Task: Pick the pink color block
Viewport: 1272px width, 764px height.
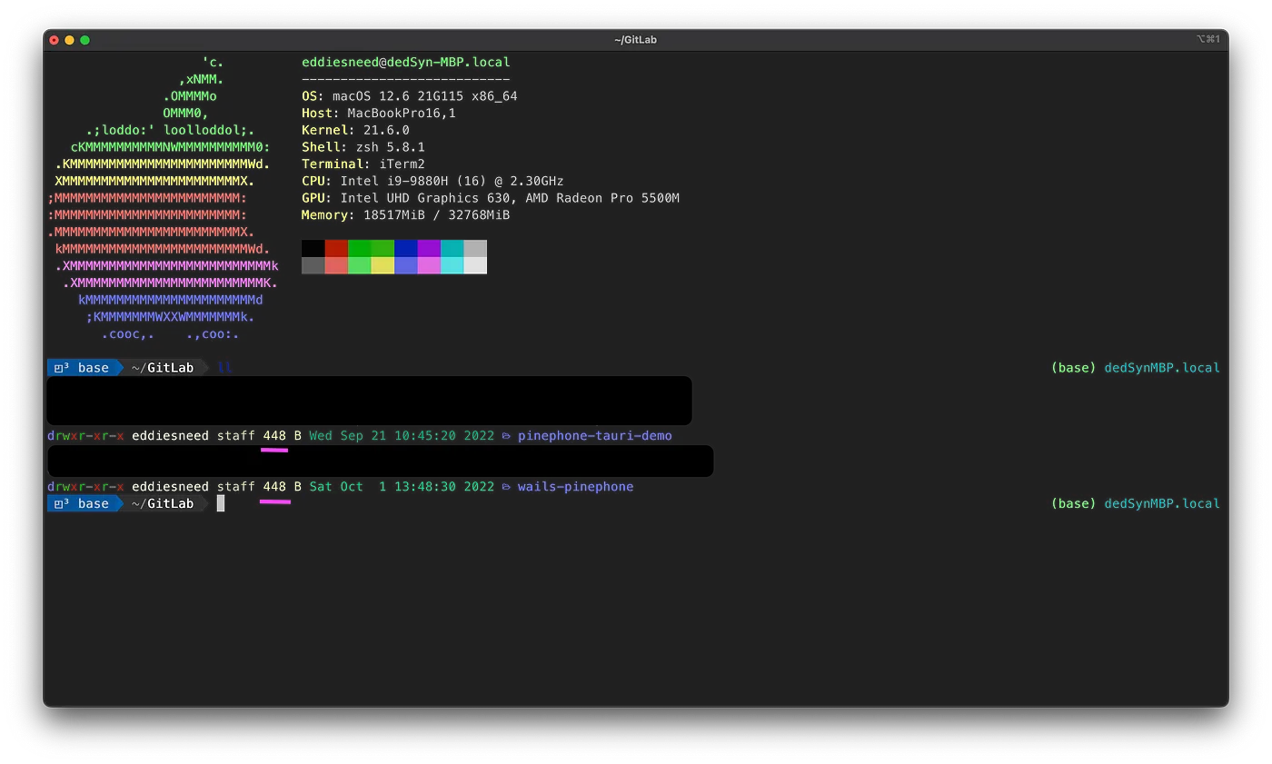Action: point(429,265)
